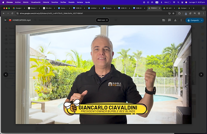
Task: Open the preview's more actions menu
Action: tap(181, 20)
